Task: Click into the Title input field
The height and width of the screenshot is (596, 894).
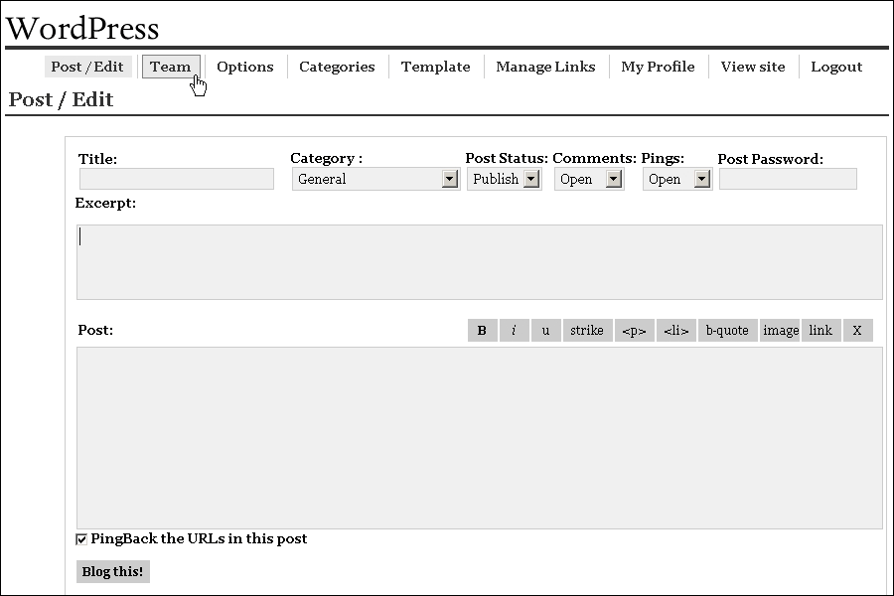Action: (x=177, y=179)
